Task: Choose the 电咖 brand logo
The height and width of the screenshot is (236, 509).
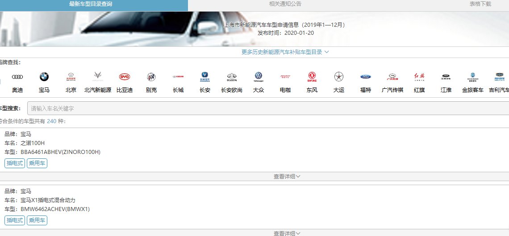Action: (285, 77)
